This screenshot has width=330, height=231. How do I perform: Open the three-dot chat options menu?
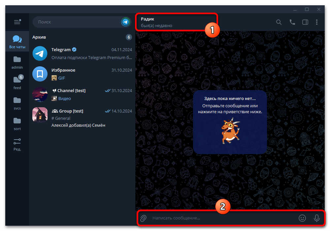317,22
